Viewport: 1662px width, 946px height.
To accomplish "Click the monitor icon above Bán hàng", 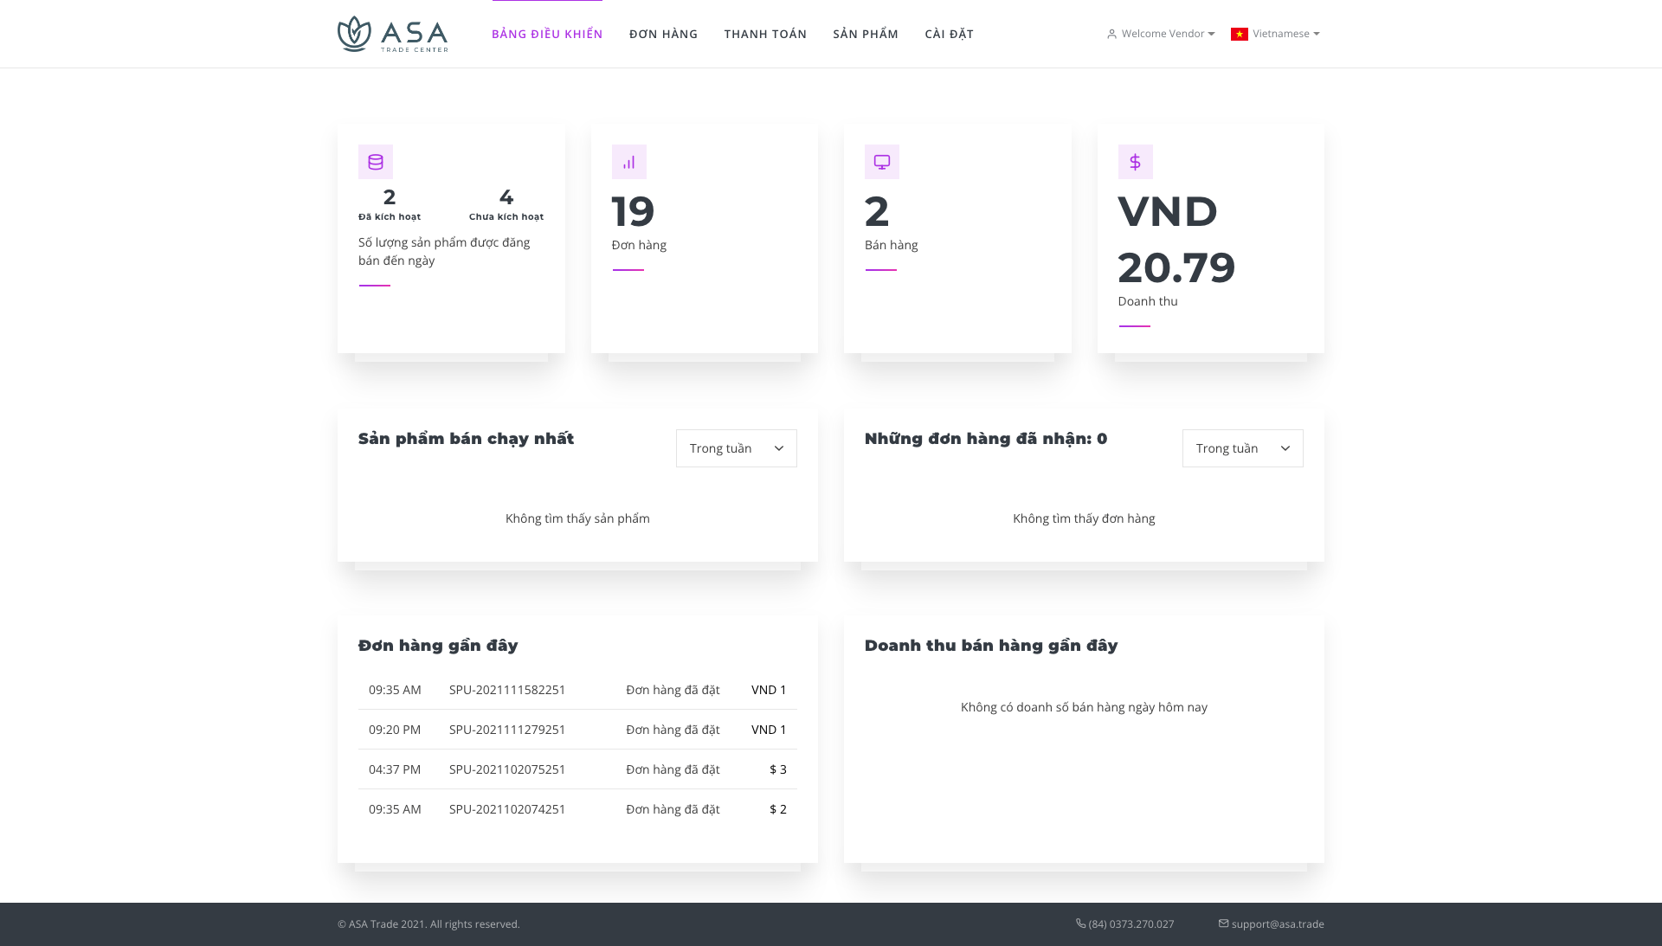I will [882, 162].
